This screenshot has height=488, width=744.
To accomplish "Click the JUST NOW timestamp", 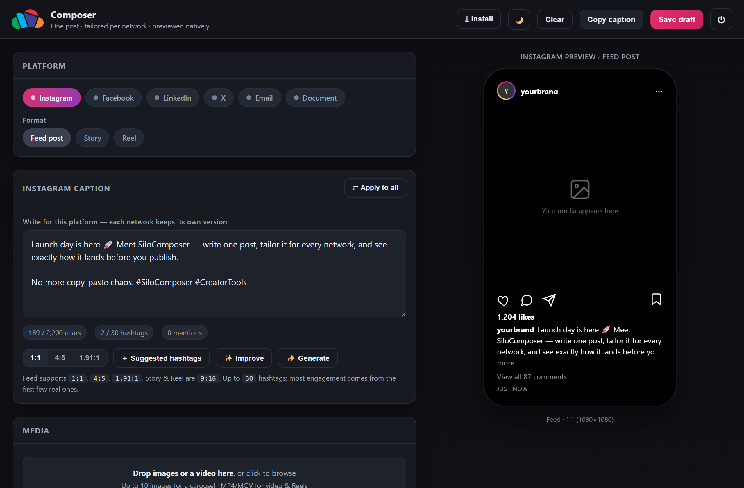I will [512, 389].
